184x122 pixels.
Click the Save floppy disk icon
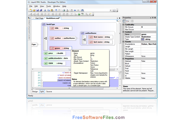point(37,10)
